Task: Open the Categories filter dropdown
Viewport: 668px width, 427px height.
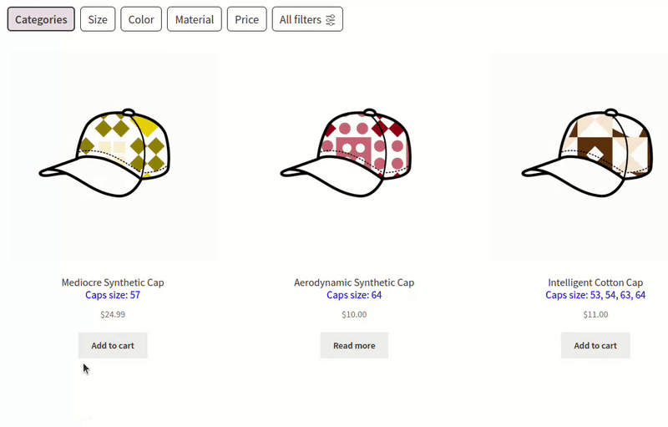Action: click(x=41, y=19)
